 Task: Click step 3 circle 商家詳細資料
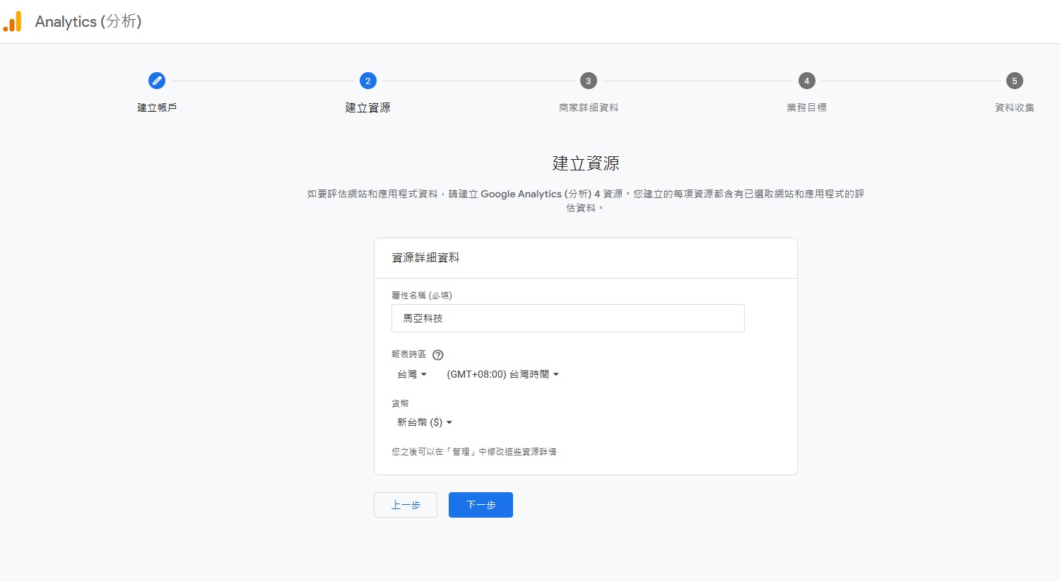tap(588, 81)
